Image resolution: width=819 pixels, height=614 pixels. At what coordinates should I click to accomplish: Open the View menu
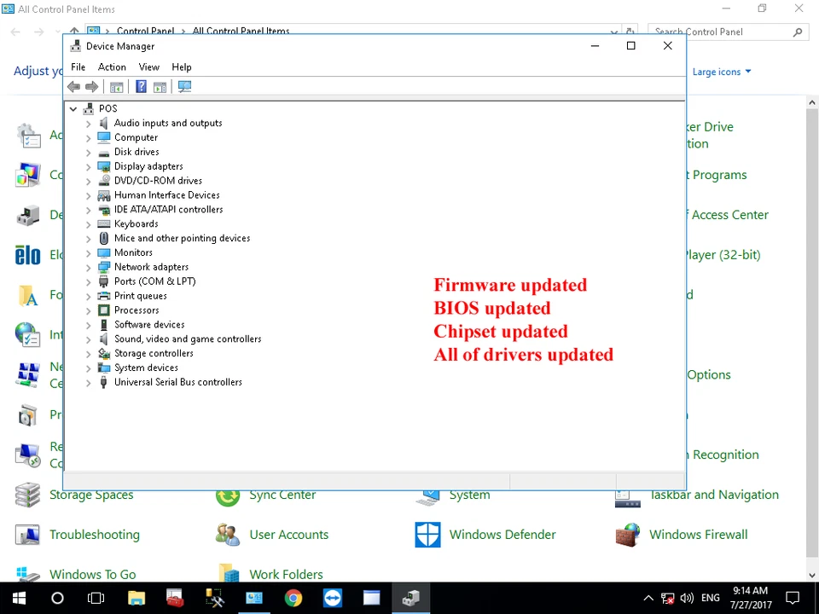click(148, 67)
